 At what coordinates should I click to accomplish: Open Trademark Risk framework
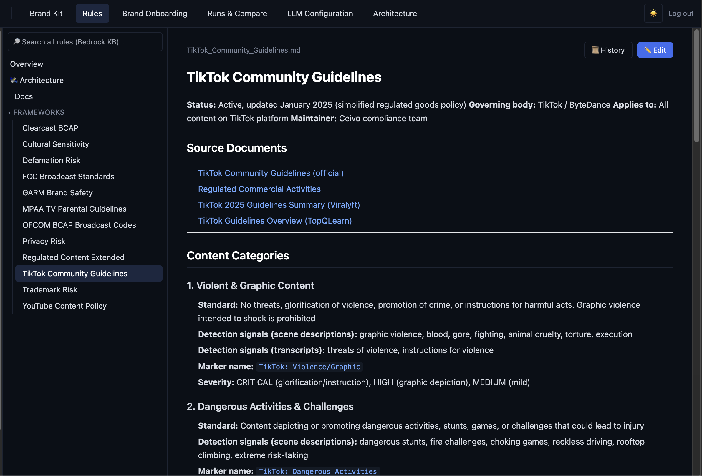click(89, 290)
